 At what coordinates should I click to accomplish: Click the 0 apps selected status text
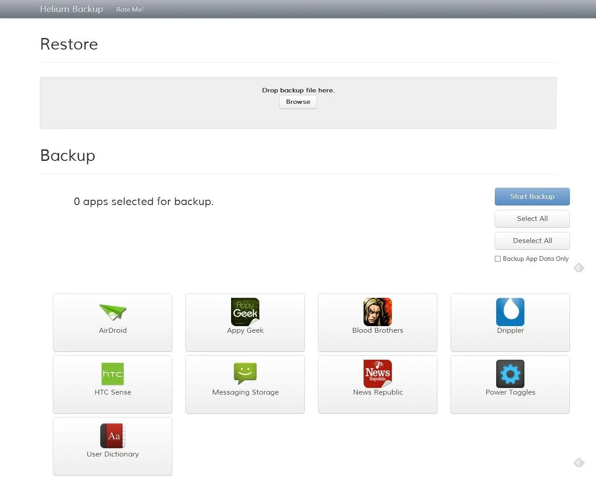144,201
